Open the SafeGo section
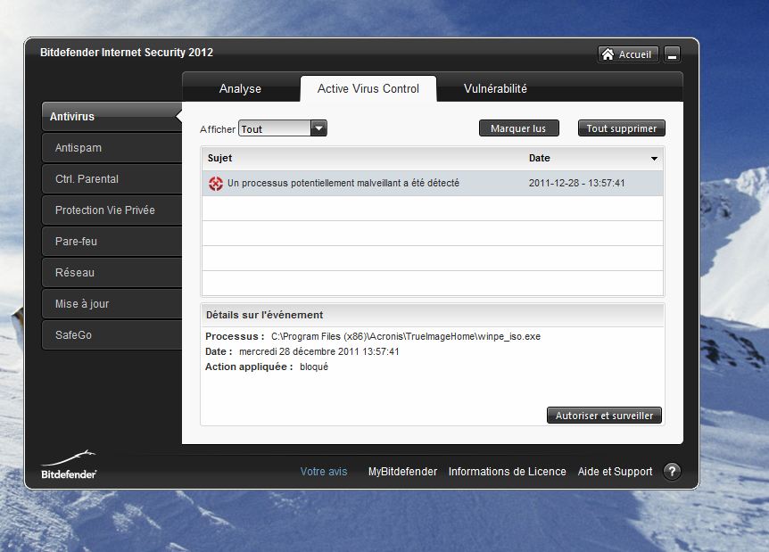 (x=112, y=335)
